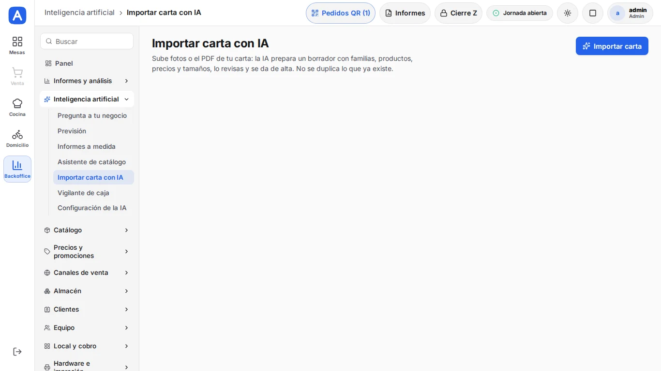Open Asistente de catálogo

[x=93, y=162]
